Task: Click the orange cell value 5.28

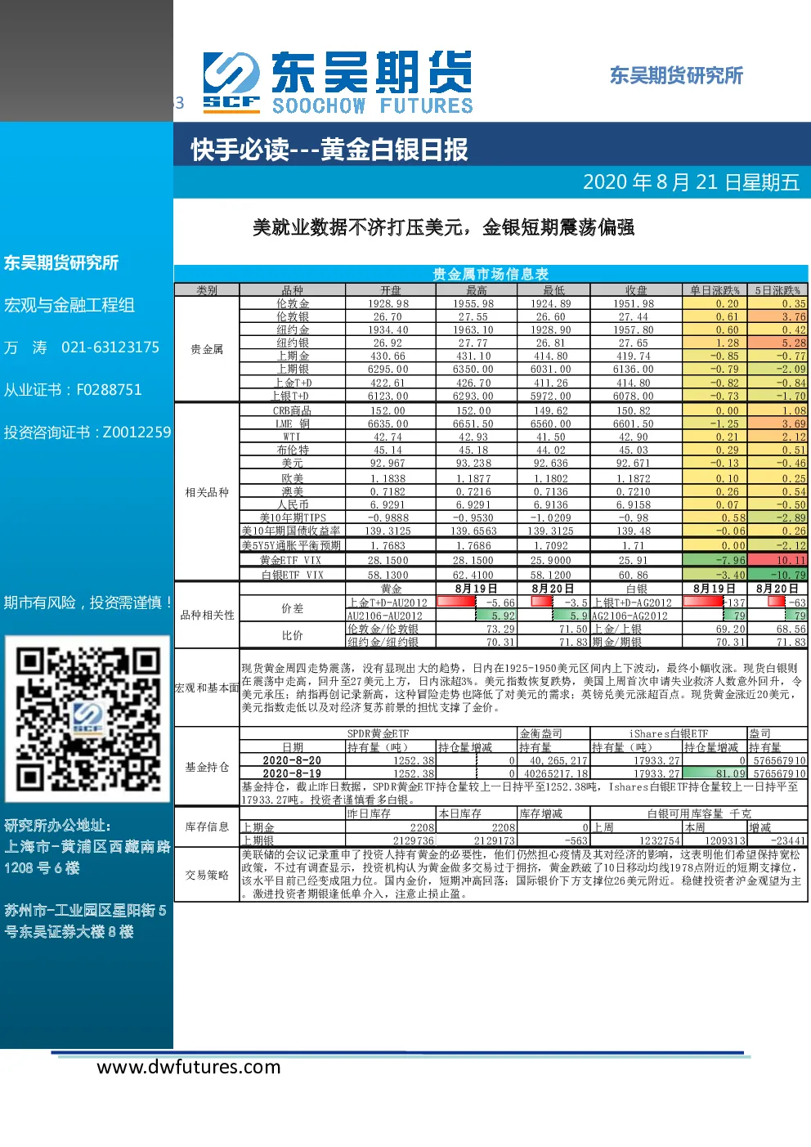Action: click(794, 343)
